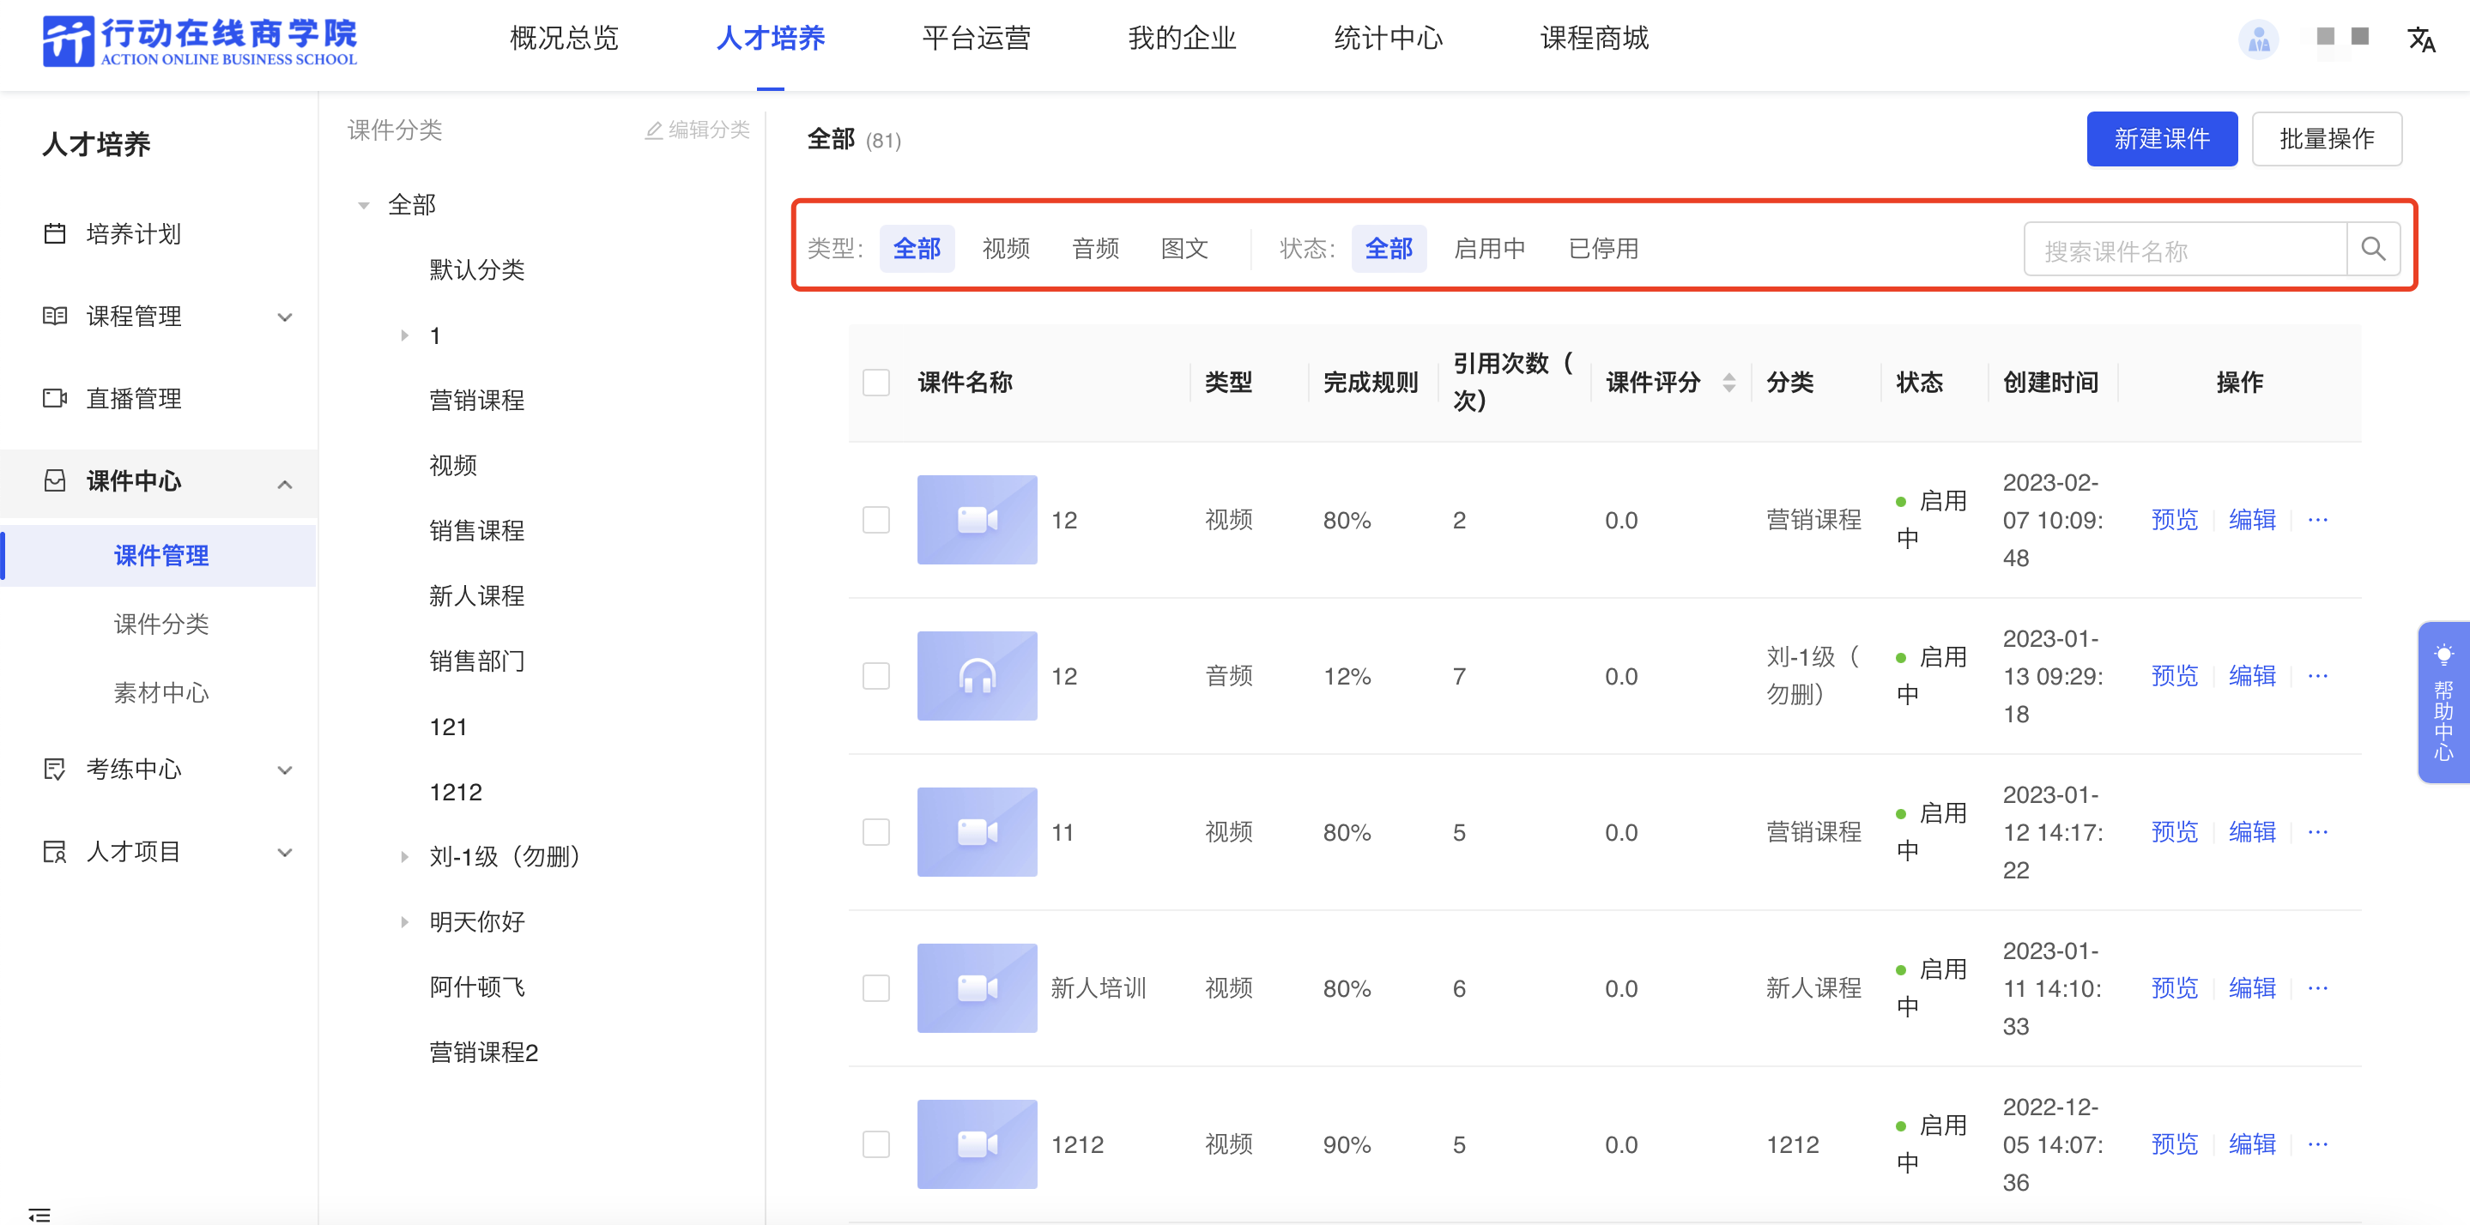Open more actions for 营销课程 12 row
Screen dimensions: 2470x1225
(x=2317, y=520)
